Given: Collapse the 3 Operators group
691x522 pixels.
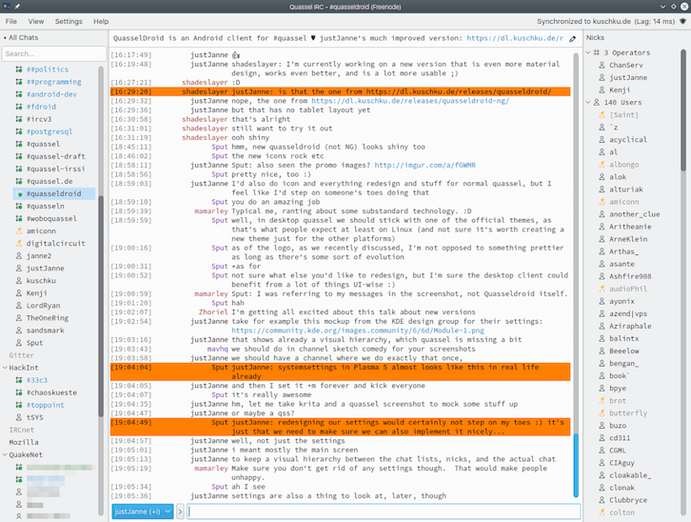Looking at the screenshot, I should (588, 52).
